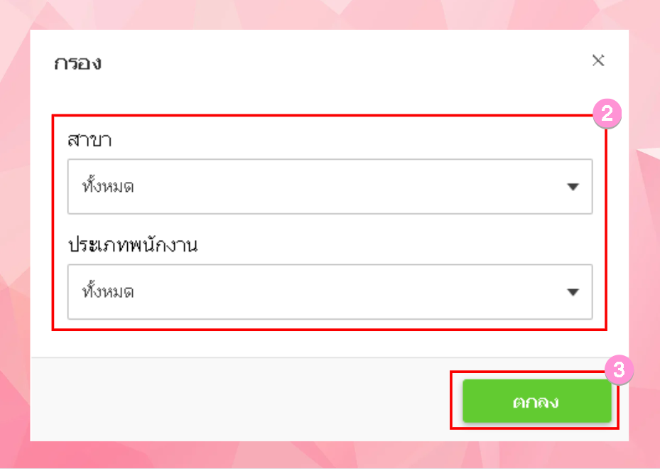Click the กรอง dialog title text
Screen dimensions: 660x469
(x=78, y=63)
